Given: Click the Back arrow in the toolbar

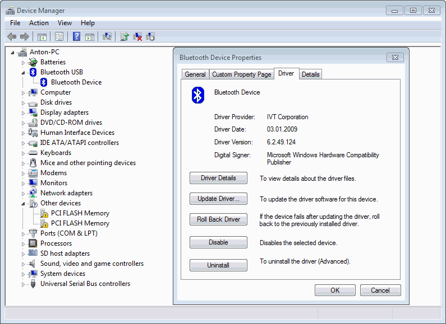Looking at the screenshot, I should 11,37.
